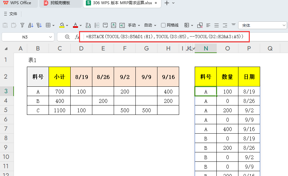Click the icon with upward arrow in box
This screenshot has height=176, width=288.
coord(113,25)
